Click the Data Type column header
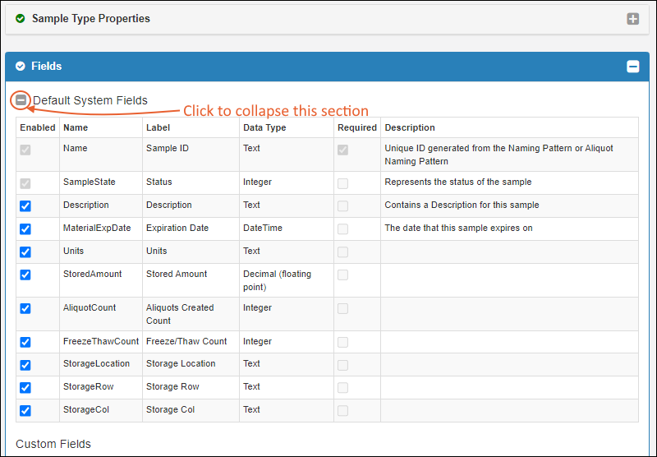Viewport: 657px width, 457px height. 264,127
